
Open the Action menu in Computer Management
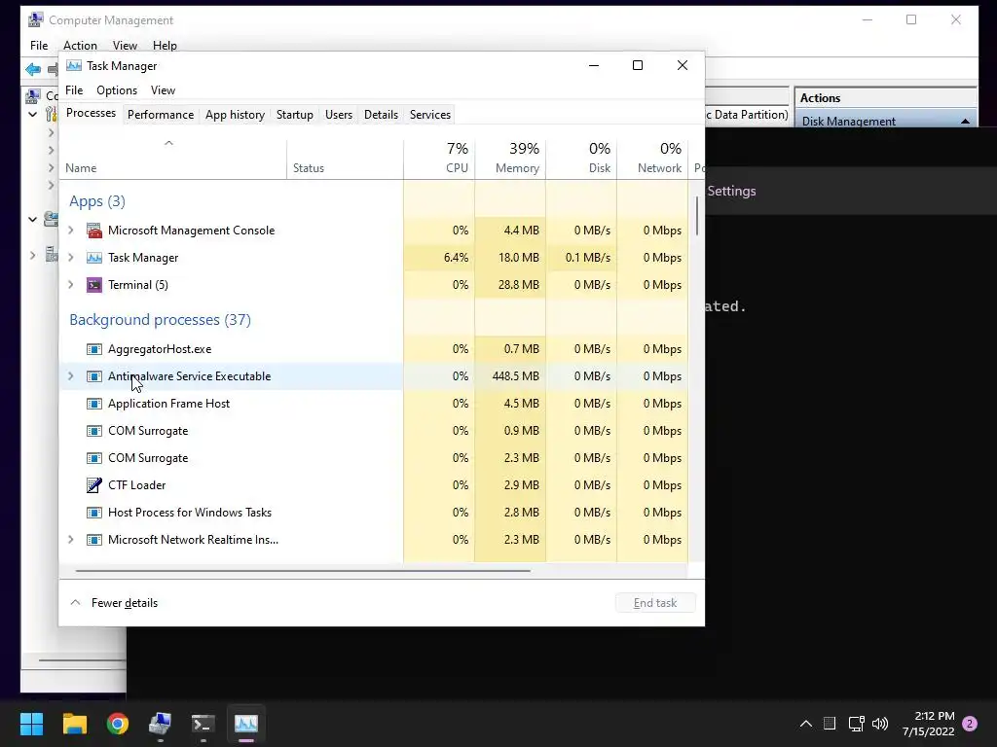pyautogui.click(x=80, y=46)
